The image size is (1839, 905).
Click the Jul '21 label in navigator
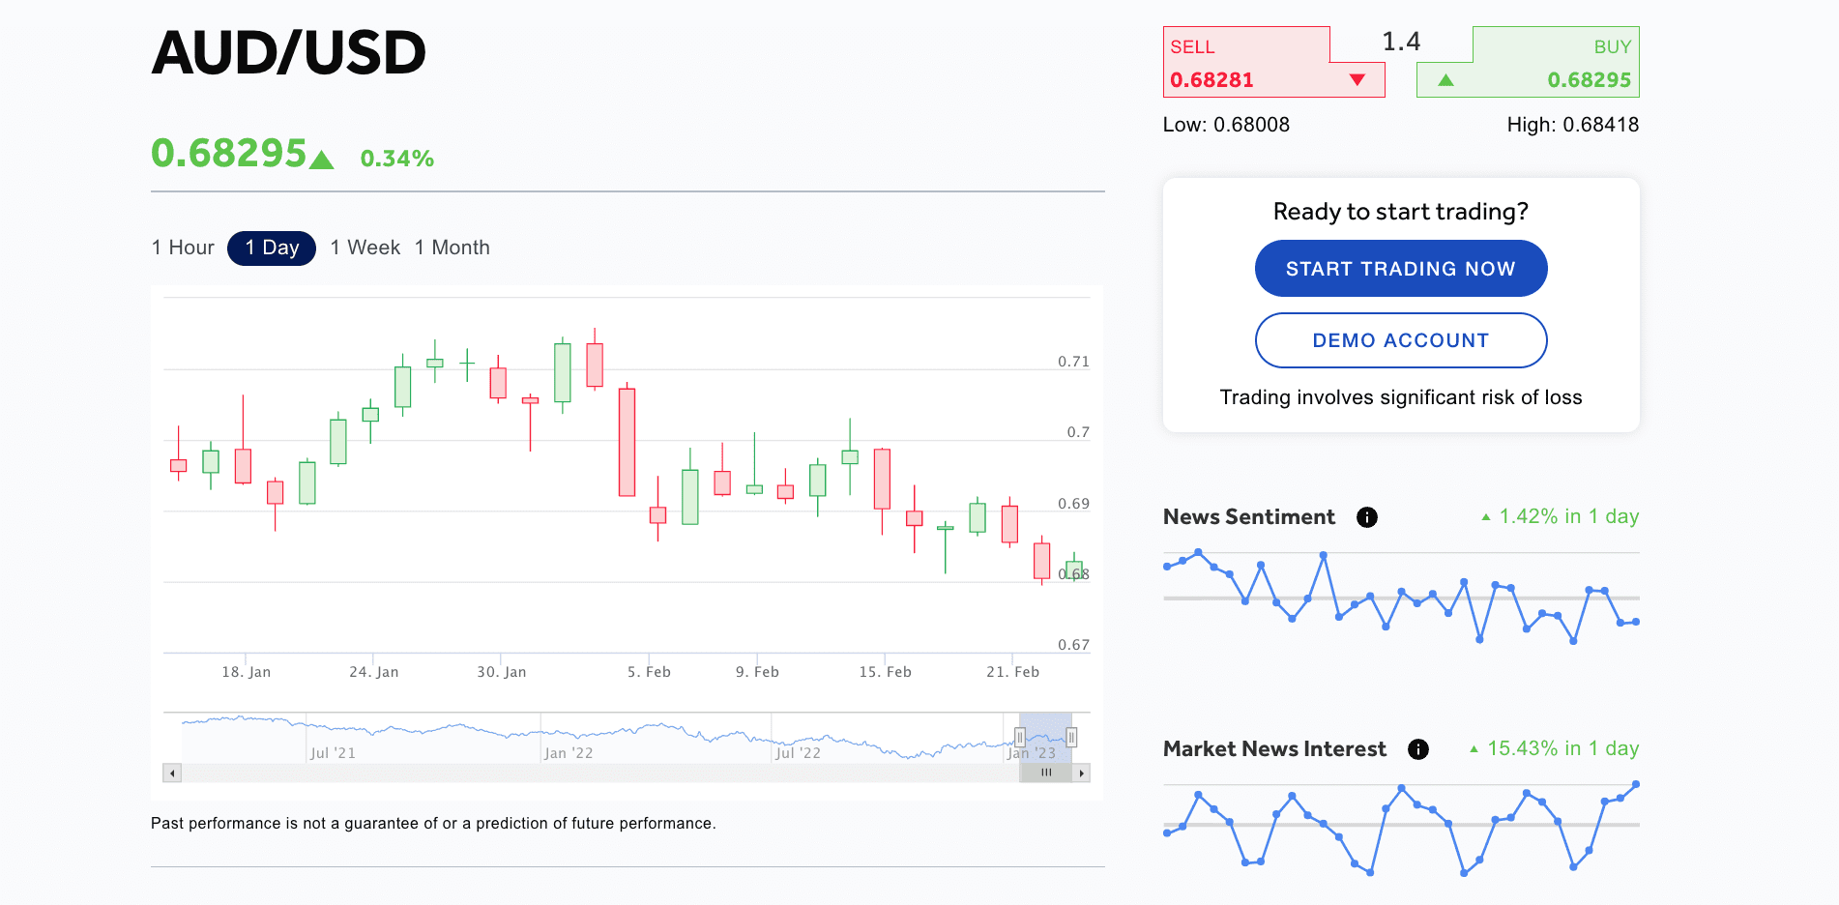coord(333,753)
